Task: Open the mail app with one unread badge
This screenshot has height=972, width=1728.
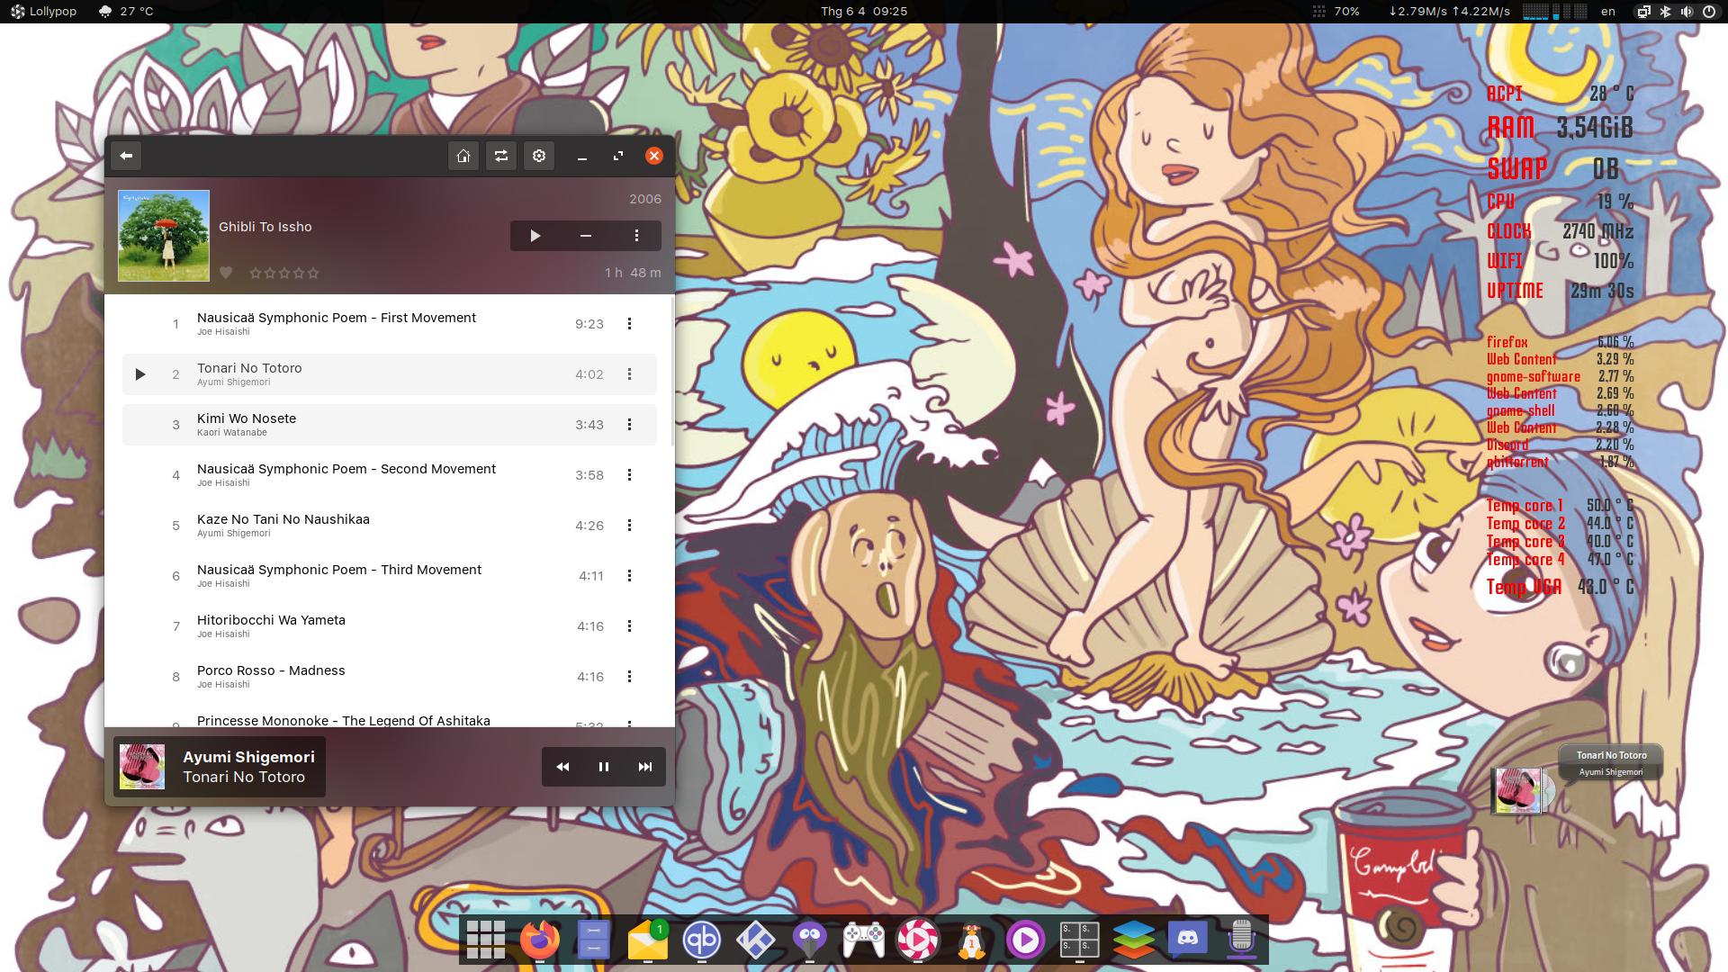Action: point(648,940)
